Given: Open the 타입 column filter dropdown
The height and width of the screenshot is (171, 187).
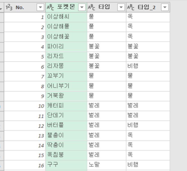Looking at the screenshot, I should coord(121,7).
